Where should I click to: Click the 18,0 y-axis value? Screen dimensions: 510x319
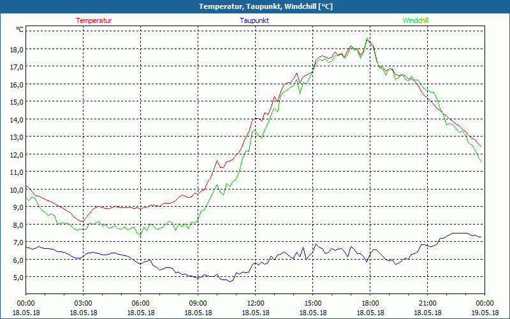click(x=17, y=50)
